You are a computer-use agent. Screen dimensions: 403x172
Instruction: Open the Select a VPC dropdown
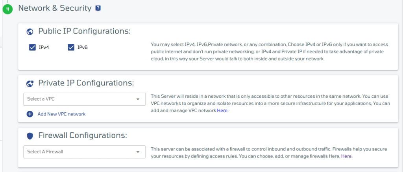coord(84,99)
